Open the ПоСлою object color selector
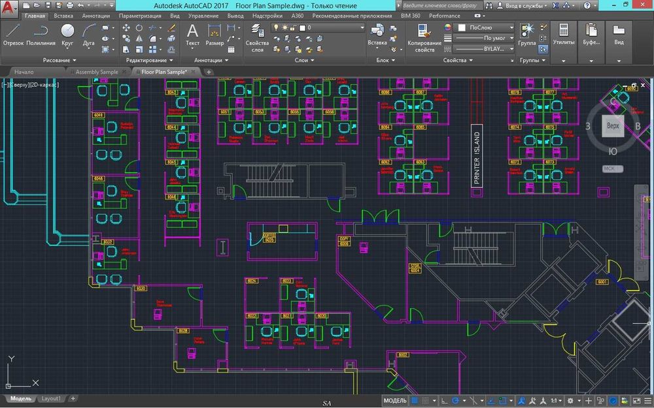The width and height of the screenshot is (654, 408). pos(485,28)
